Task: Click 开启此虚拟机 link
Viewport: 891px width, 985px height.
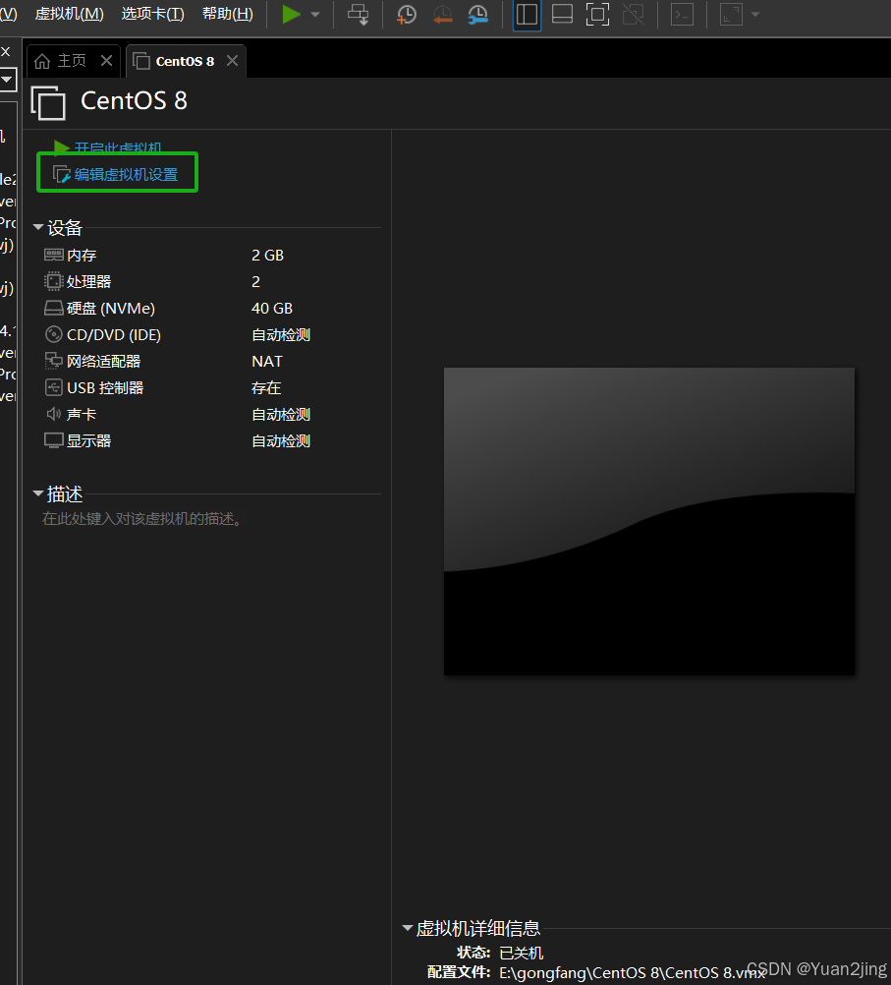Action: pos(118,147)
